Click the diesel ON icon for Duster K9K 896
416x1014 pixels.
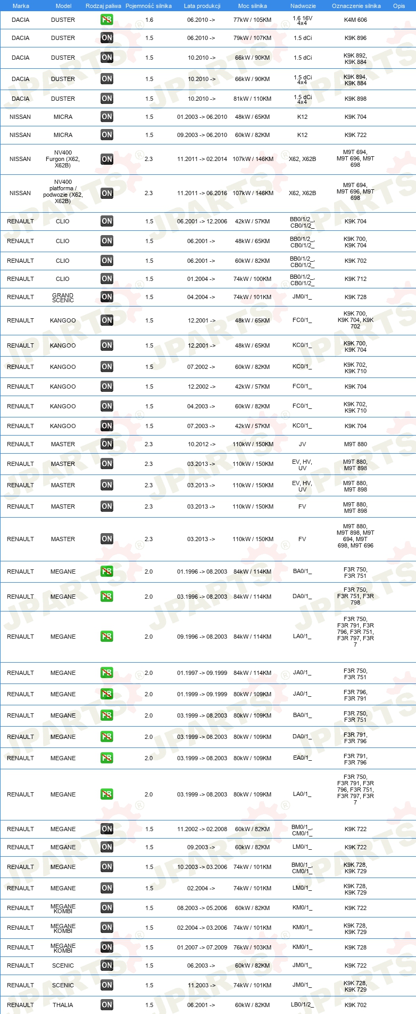[x=107, y=38]
